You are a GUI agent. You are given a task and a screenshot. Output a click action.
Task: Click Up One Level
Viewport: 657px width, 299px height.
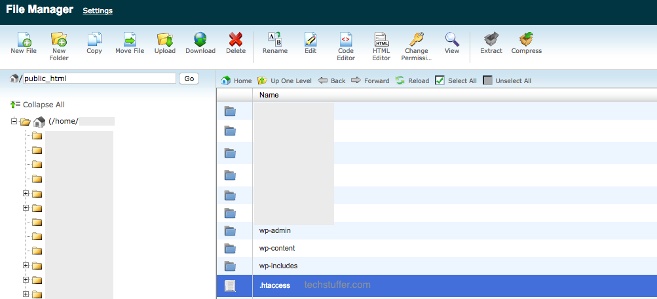[x=284, y=80]
